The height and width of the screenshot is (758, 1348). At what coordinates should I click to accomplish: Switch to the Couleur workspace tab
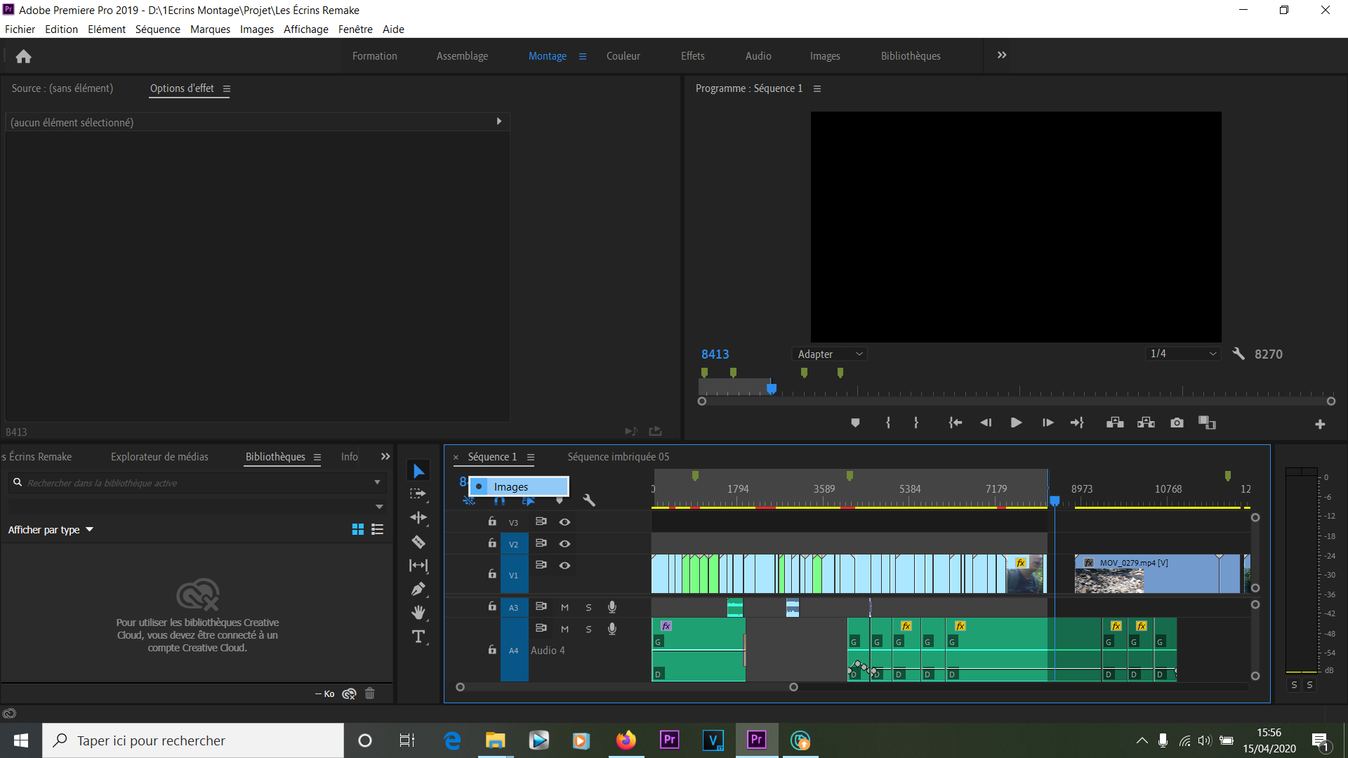click(x=623, y=56)
